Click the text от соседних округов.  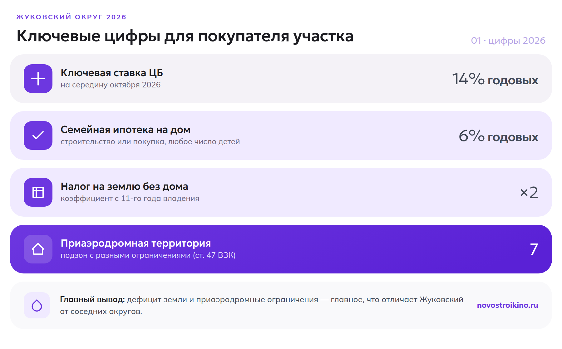tap(101, 312)
